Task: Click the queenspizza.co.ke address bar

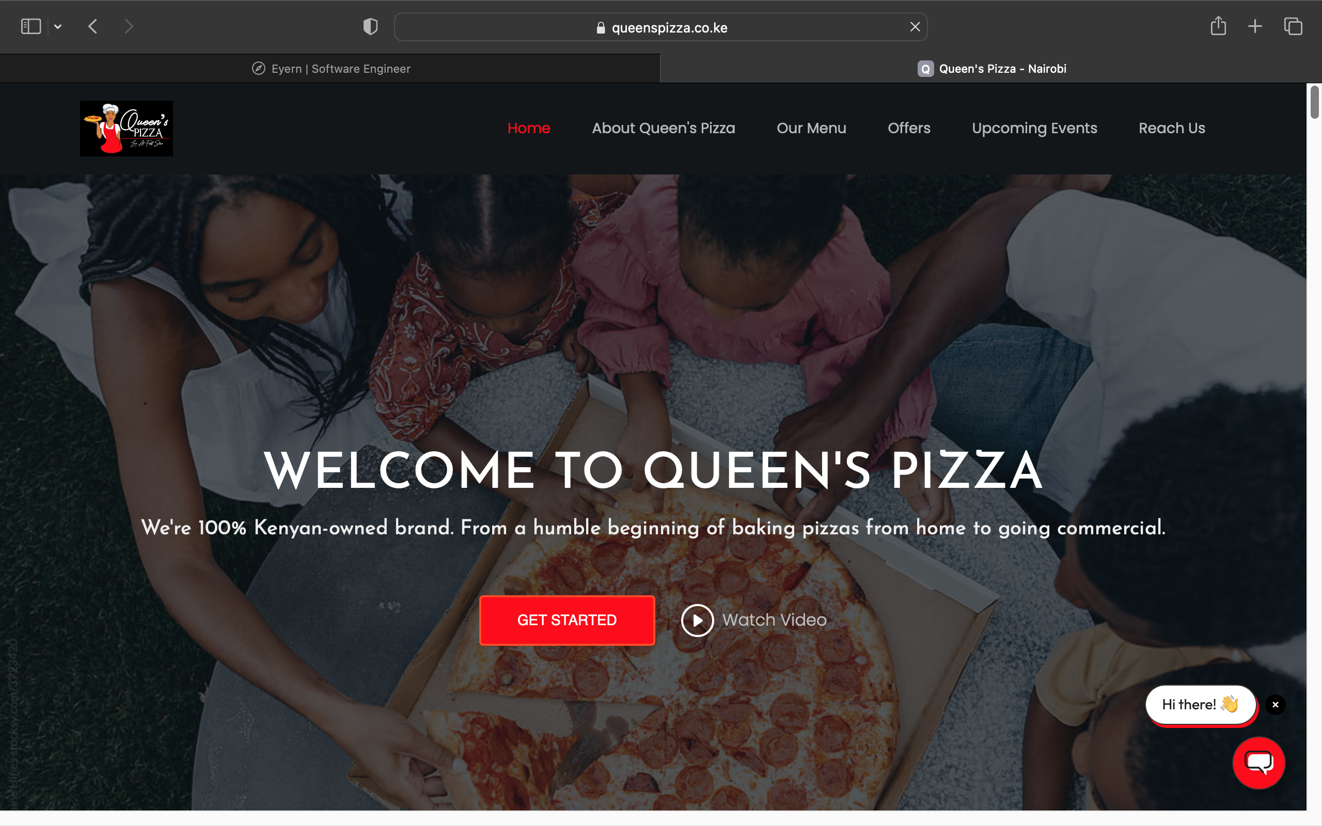Action: pos(660,27)
